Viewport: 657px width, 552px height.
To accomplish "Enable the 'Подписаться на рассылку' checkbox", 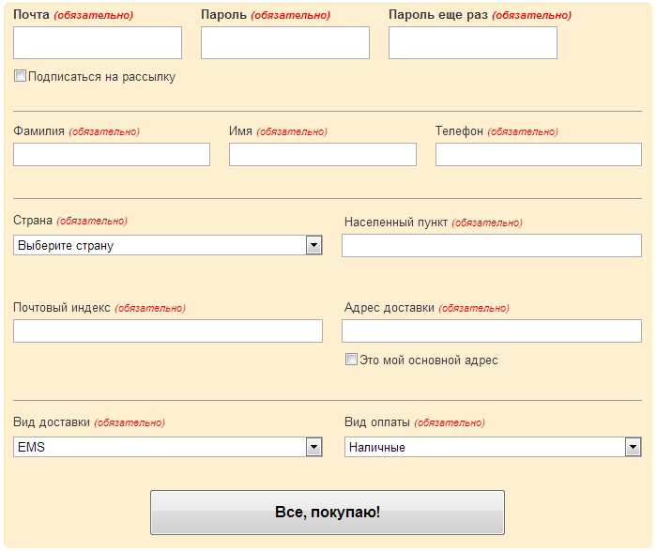I will point(20,77).
